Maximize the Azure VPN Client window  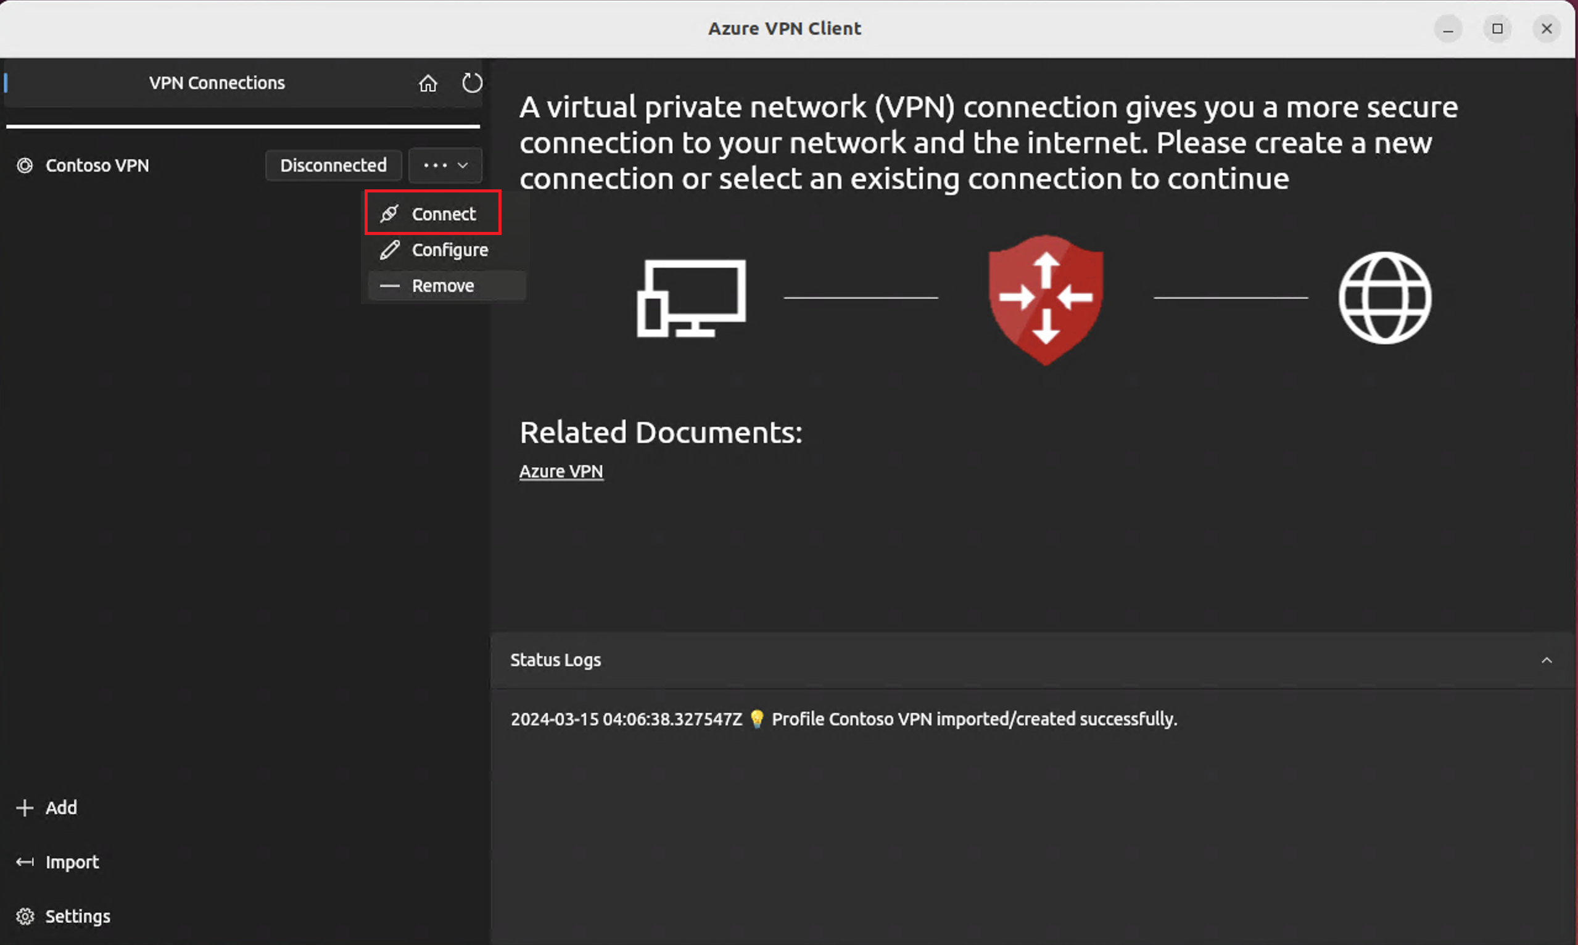pos(1497,28)
